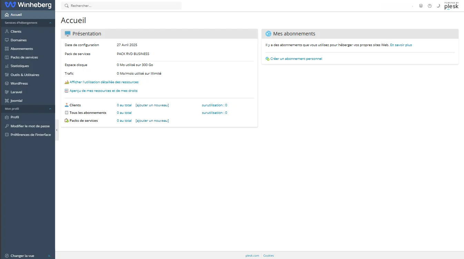Screen dimensions: 464x259
Task: Click the Clients person icon in sidebar
Action: [x=7, y=31]
